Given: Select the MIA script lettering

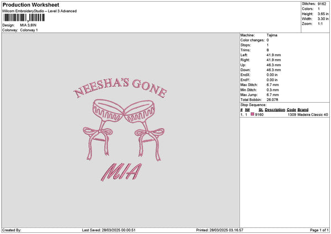Looking at the screenshot, I should (121, 172).
